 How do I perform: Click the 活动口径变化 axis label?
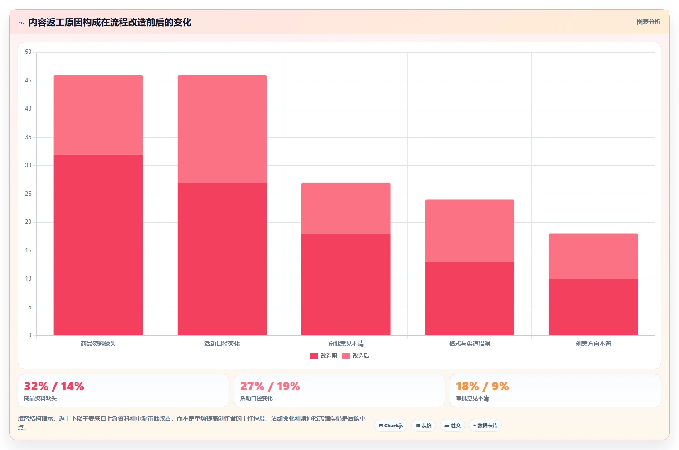[x=222, y=344]
